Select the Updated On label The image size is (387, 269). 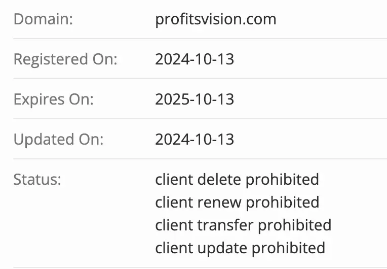click(x=58, y=140)
